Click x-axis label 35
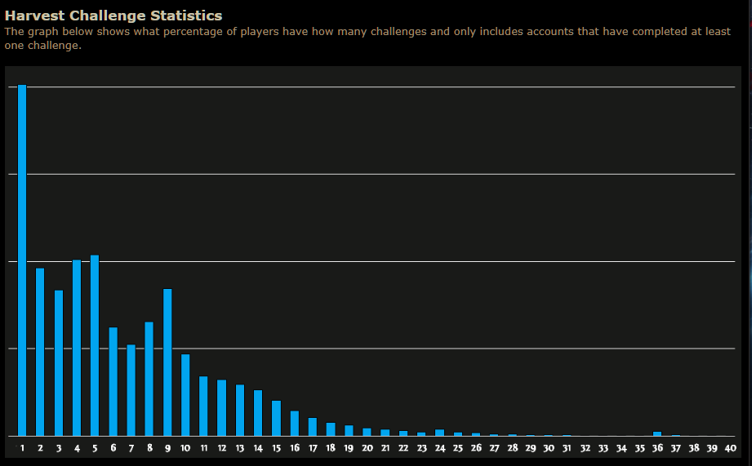Viewport: 752px width, 466px height. pyautogui.click(x=639, y=448)
